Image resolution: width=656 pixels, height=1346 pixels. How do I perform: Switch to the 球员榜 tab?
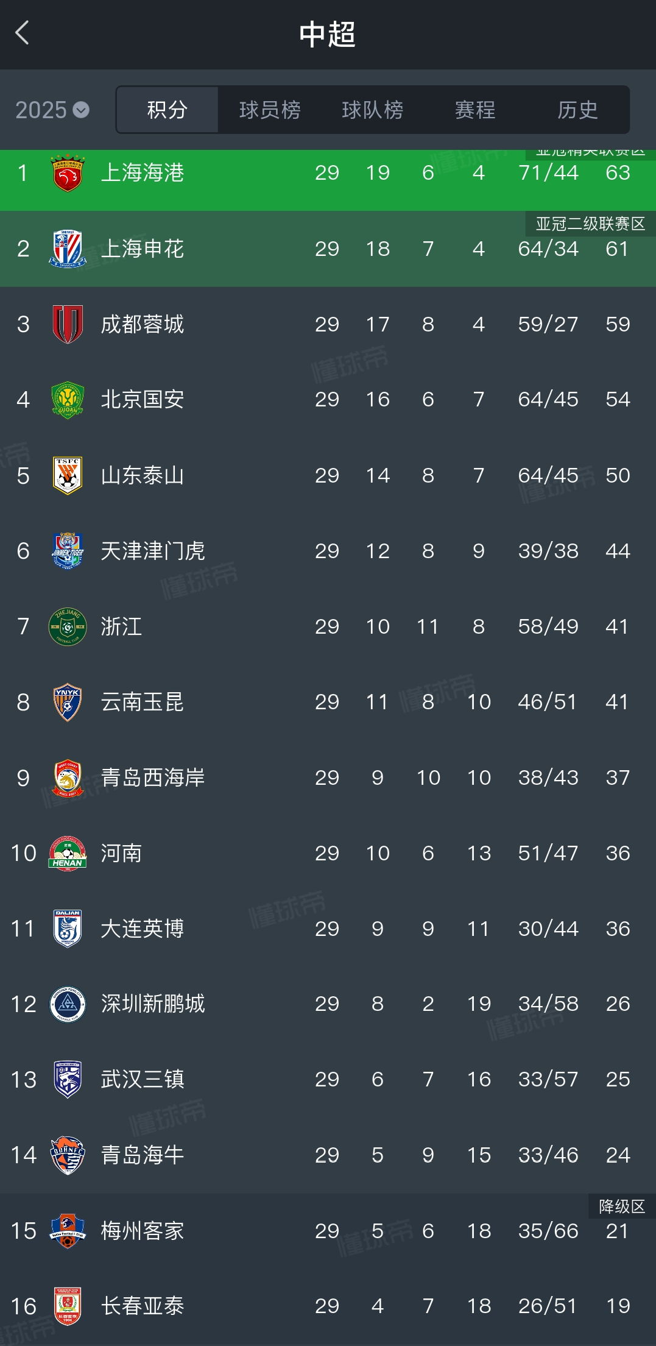270,110
